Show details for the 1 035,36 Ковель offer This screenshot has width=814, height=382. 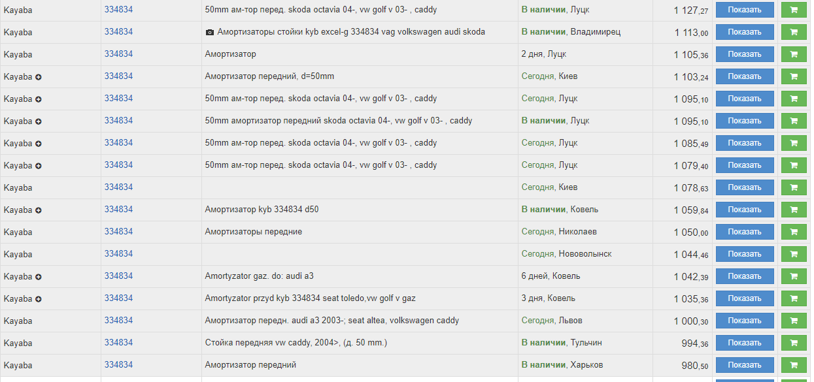tap(745, 298)
